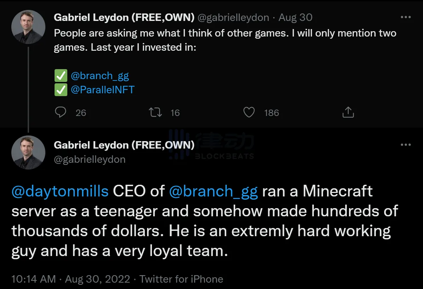This screenshot has width=423, height=289.
Task: Click the @daytonmills mention
Action: [x=60, y=191]
